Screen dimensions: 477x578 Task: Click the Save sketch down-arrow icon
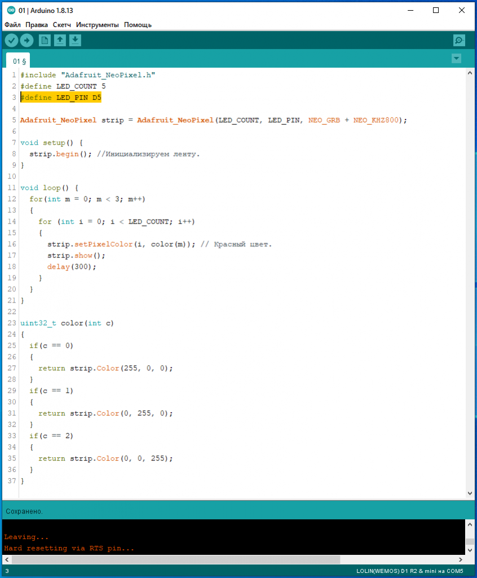[x=75, y=40]
